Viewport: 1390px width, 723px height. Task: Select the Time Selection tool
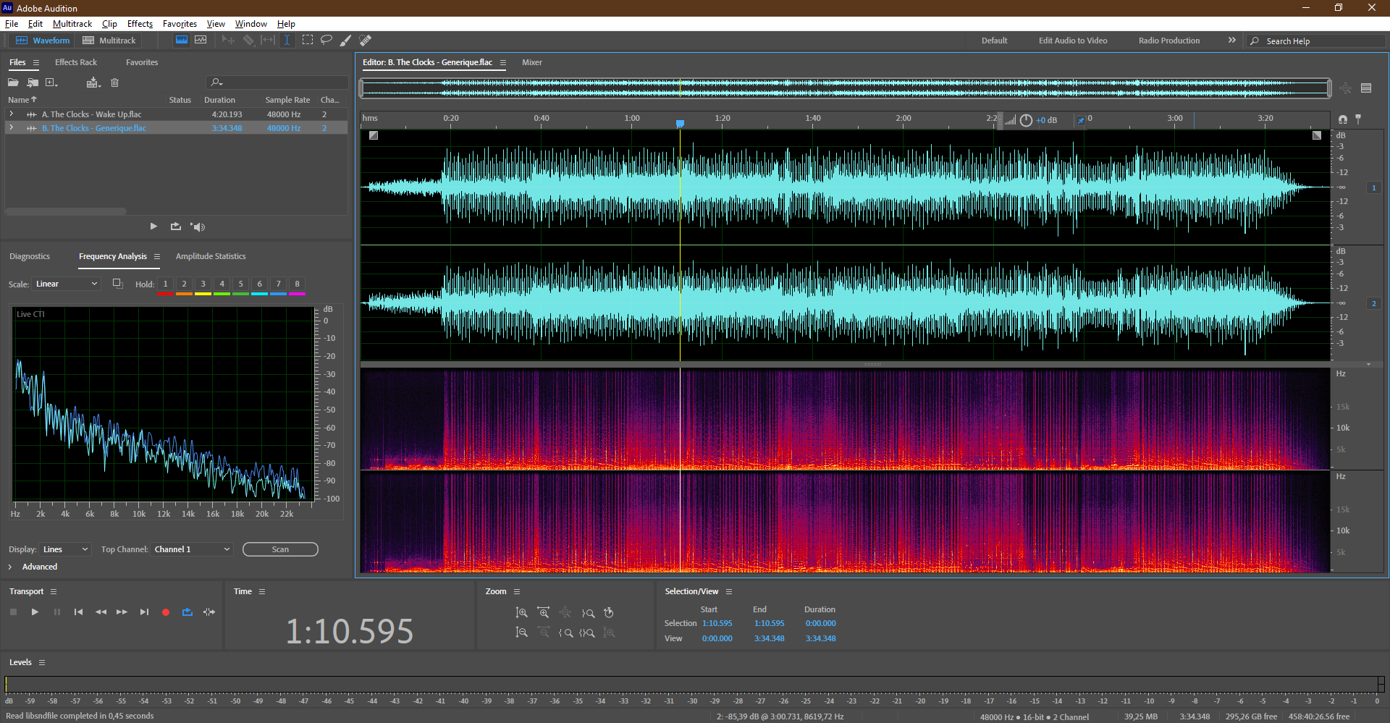[287, 41]
